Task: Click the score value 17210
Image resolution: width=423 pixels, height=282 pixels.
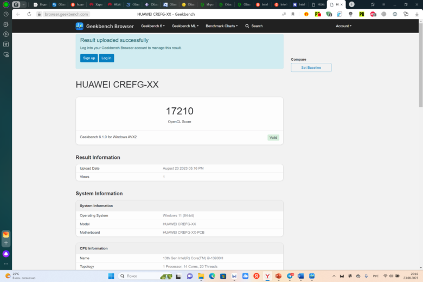Action: coord(180,111)
